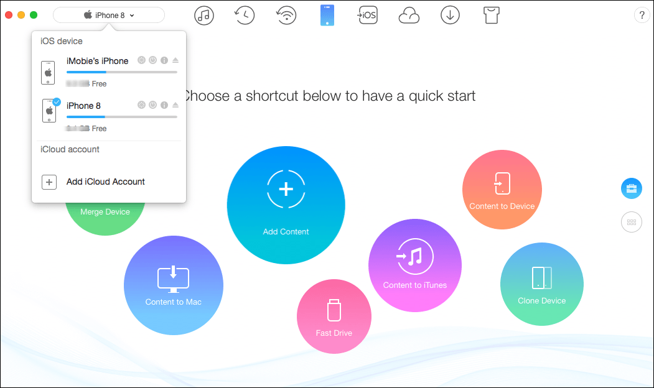Select the Device Manager phone tab

pos(327,16)
